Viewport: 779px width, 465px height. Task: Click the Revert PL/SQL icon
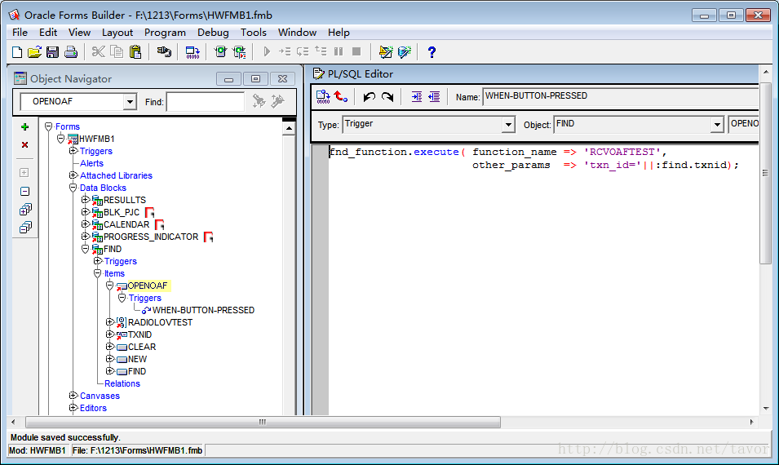click(341, 96)
